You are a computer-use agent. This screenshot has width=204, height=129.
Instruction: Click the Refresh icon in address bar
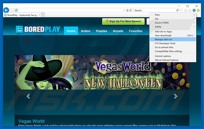click(x=131, y=10)
